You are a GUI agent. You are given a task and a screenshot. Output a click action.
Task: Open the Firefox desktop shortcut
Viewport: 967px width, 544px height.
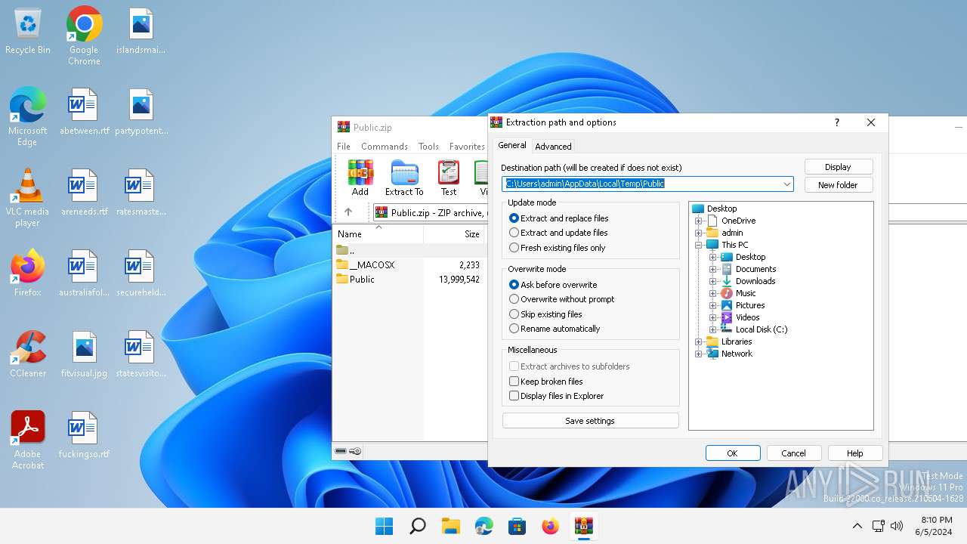pos(28,273)
